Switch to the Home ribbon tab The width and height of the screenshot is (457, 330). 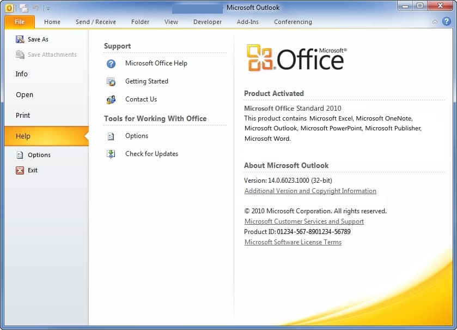pyautogui.click(x=52, y=22)
